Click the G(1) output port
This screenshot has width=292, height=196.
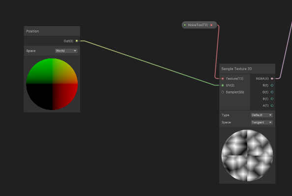tap(272, 92)
